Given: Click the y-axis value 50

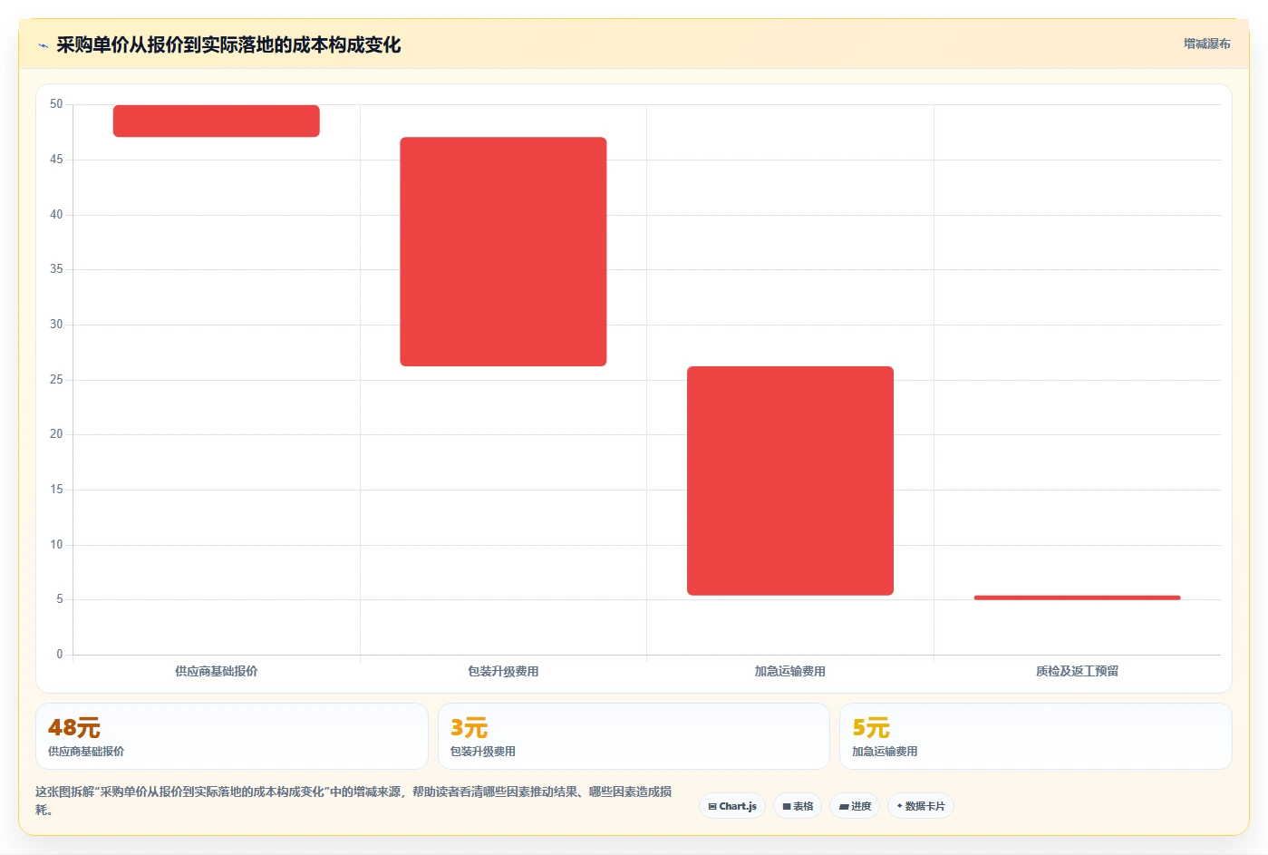Looking at the screenshot, I should point(56,104).
